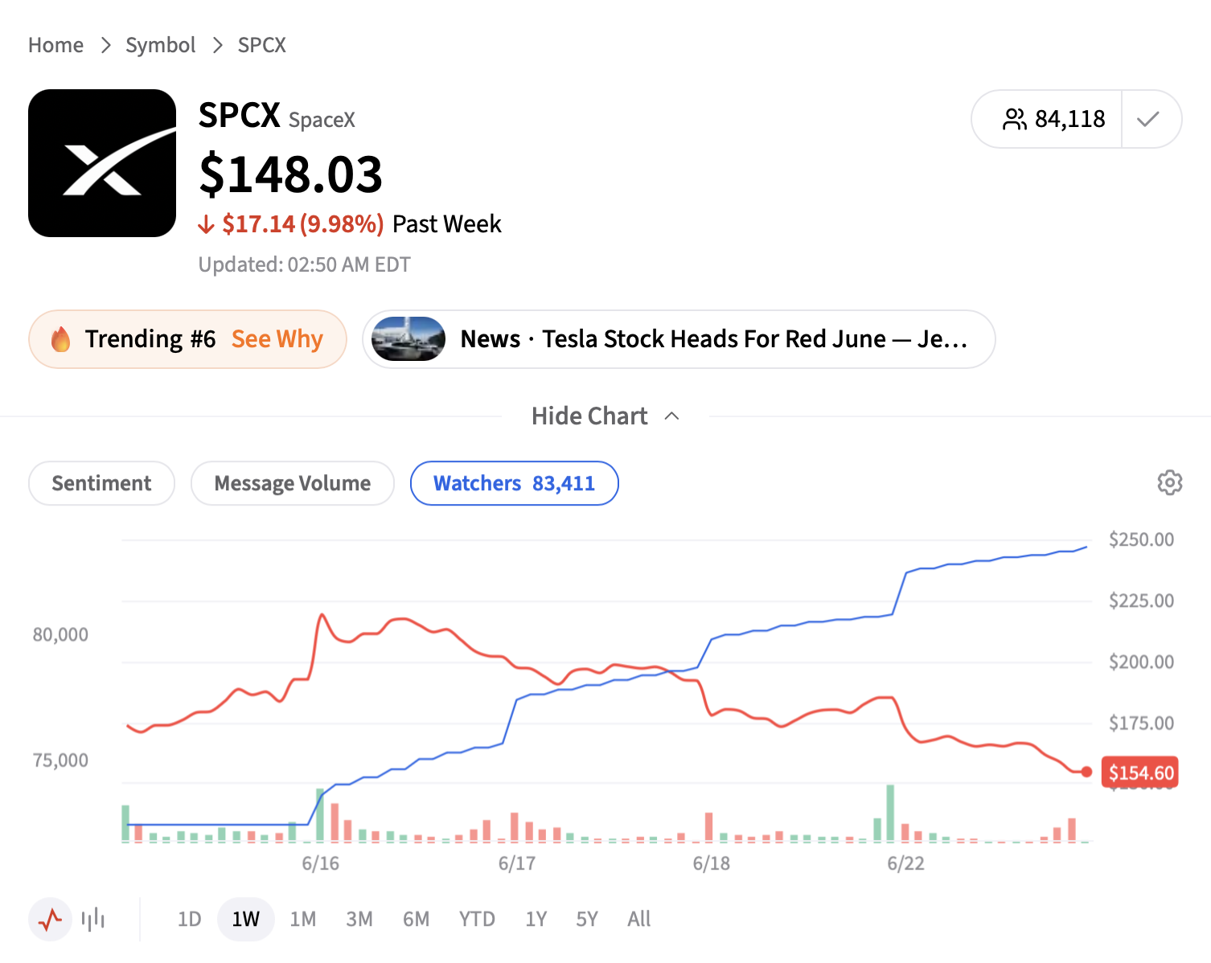Viewport: 1211px width, 963px height.
Task: Click the SpaceX logo image
Action: pyautogui.click(x=102, y=163)
